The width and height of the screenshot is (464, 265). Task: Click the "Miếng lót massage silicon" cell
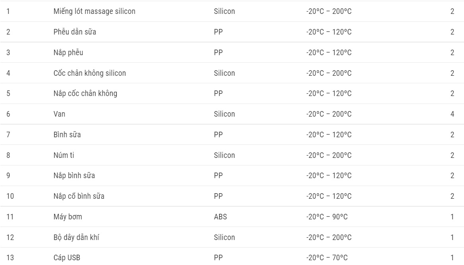[x=94, y=12]
